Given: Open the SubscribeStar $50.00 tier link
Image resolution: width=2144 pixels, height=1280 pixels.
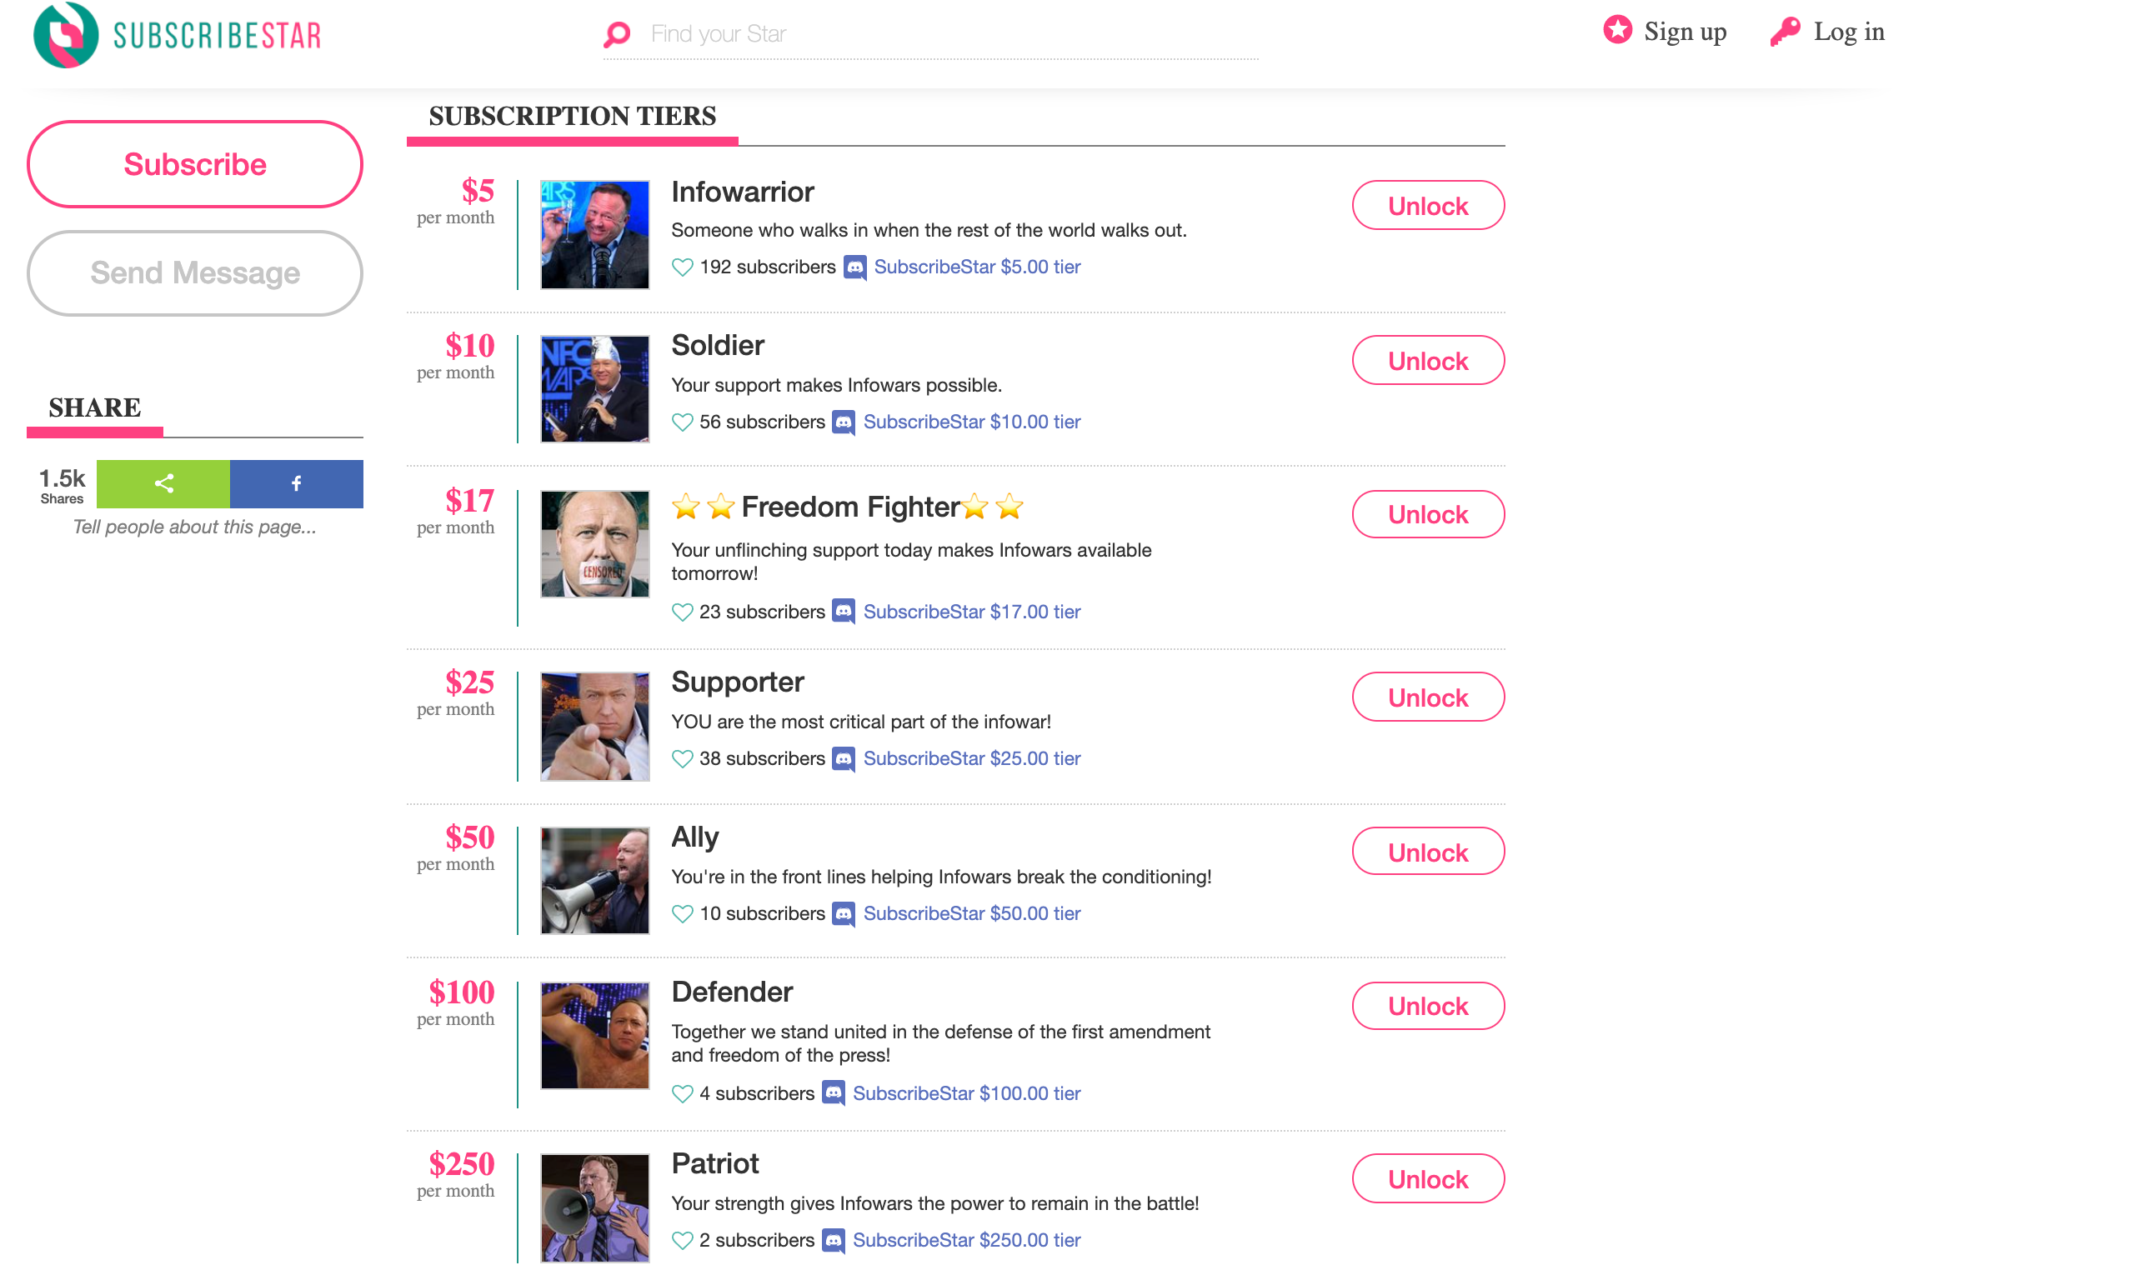Looking at the screenshot, I should [x=971, y=913].
